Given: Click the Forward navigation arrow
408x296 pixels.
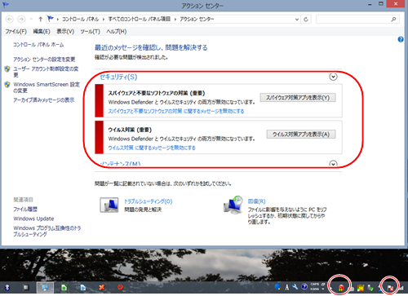Looking at the screenshot, I should (21, 20).
